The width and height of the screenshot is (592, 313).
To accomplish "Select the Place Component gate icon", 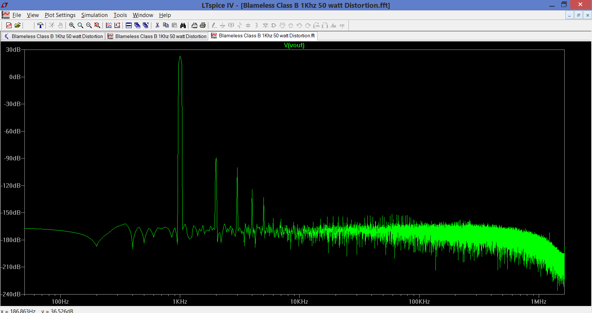I will [x=274, y=25].
